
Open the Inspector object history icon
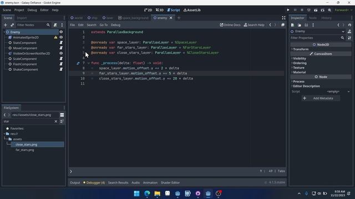[x=350, y=25]
